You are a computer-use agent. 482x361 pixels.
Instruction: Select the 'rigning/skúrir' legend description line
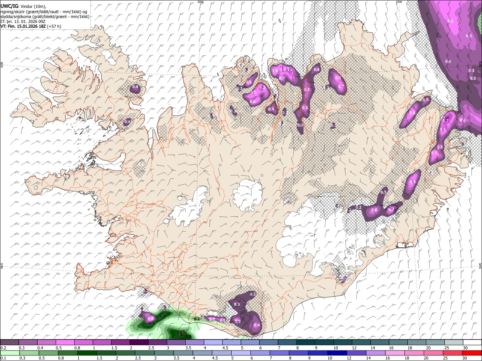pos(44,12)
